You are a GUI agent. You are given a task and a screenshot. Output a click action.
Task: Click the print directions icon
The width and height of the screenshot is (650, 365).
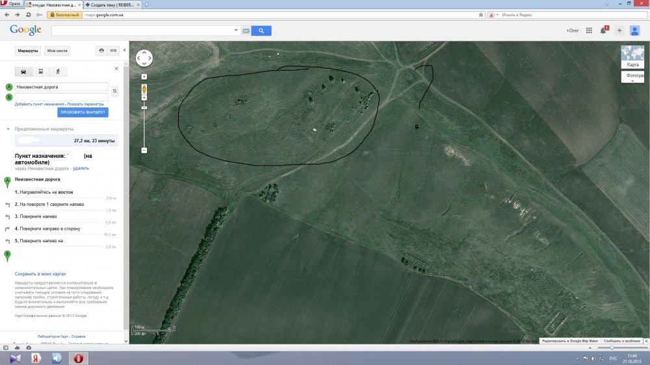click(101, 51)
